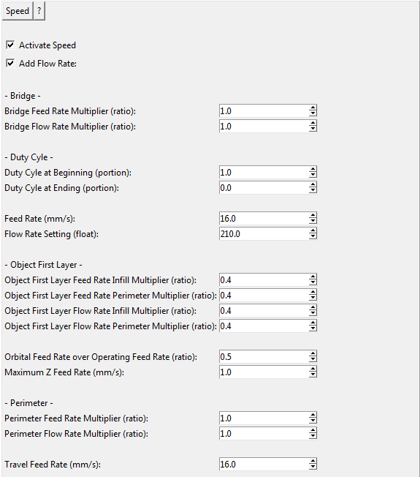Increase Object First Layer Feed Rate Infill Multiplier
This screenshot has width=420, height=477.
click(313, 277)
